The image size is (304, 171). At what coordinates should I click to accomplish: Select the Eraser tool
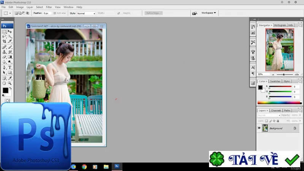[x=5, y=57]
